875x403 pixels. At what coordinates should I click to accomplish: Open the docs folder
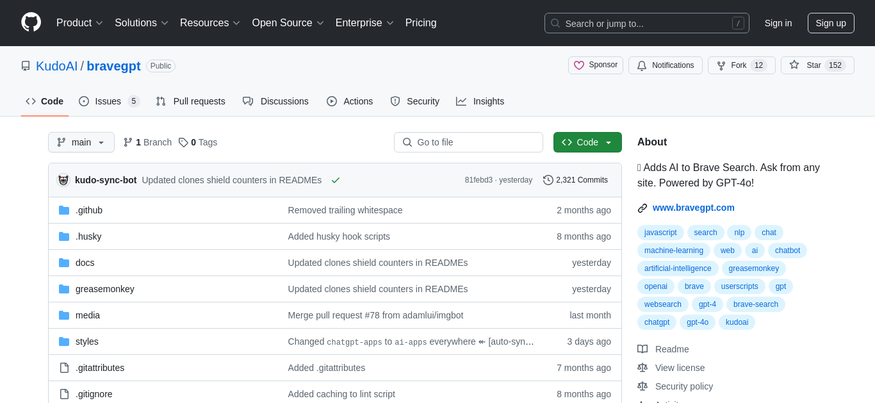(85, 263)
